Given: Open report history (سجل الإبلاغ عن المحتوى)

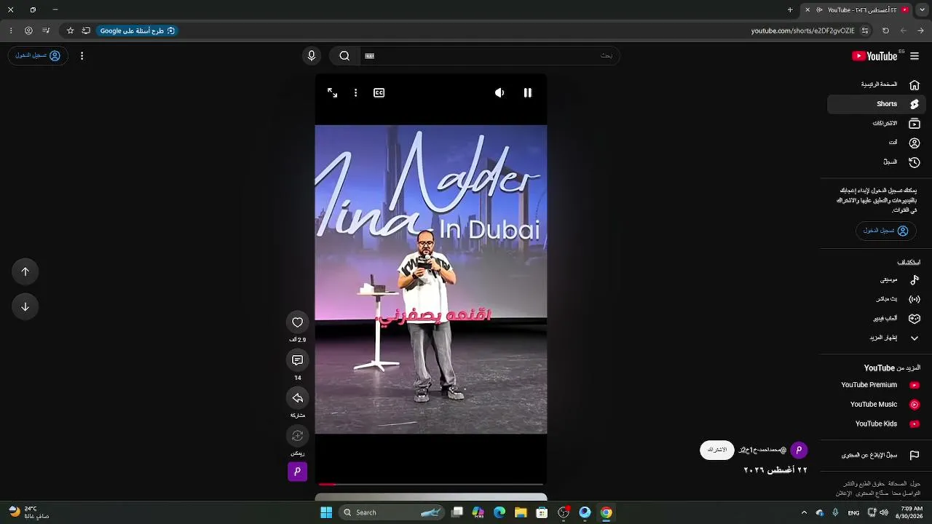Looking at the screenshot, I should point(877,456).
